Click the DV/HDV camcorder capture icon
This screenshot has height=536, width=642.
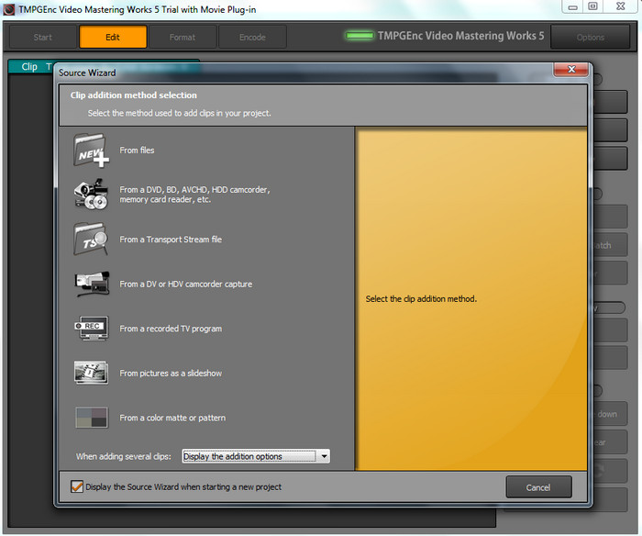click(92, 284)
